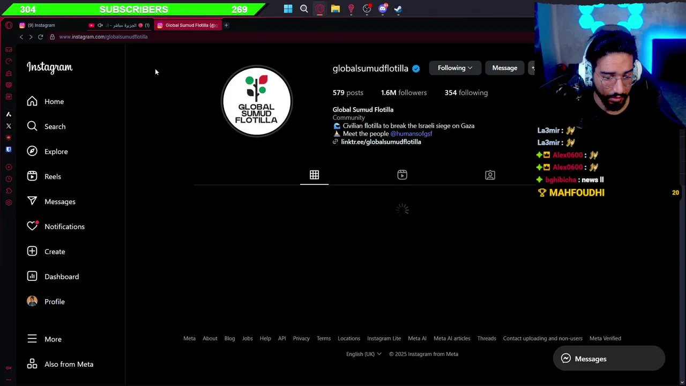Open the Threads footer link
Screen dimensions: 686x386
(487, 338)
